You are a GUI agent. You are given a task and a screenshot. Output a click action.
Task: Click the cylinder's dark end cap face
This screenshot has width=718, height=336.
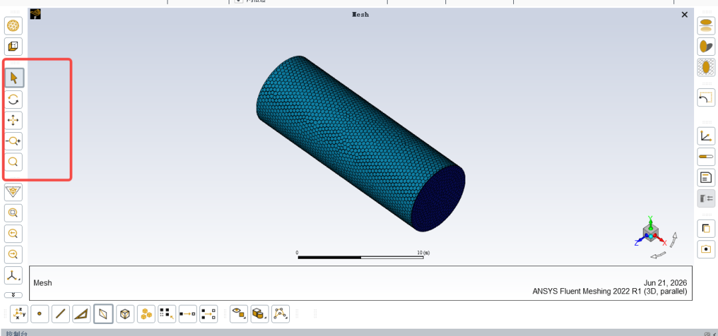tap(437, 198)
